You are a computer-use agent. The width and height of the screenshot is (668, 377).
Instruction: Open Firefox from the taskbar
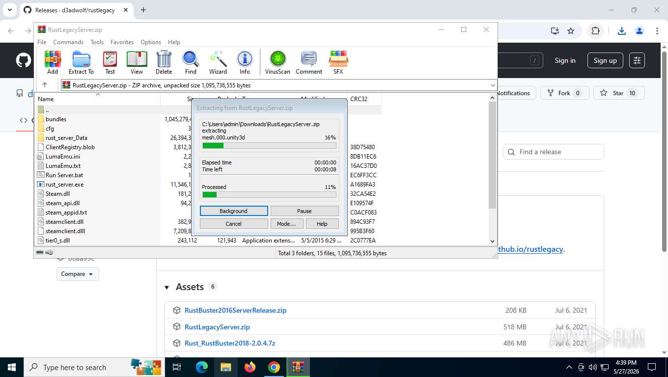click(250, 367)
